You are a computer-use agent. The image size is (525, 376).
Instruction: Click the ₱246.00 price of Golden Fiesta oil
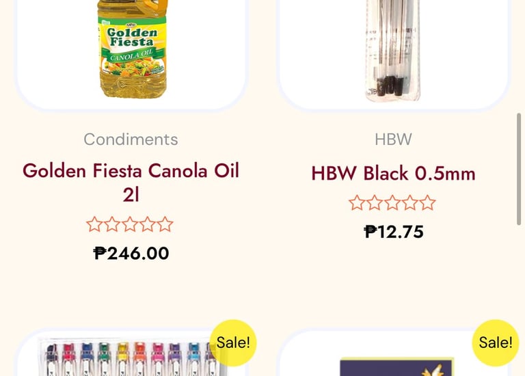click(131, 254)
